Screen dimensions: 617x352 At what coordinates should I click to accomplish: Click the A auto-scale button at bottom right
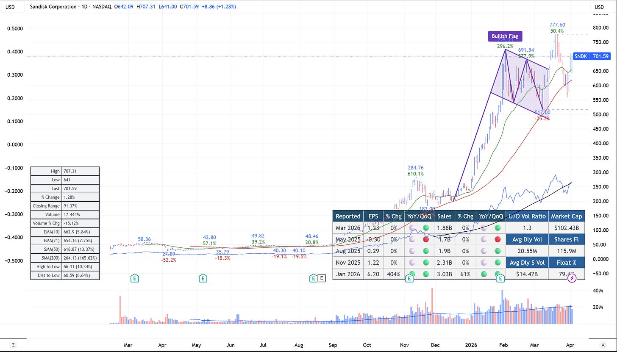(603, 345)
